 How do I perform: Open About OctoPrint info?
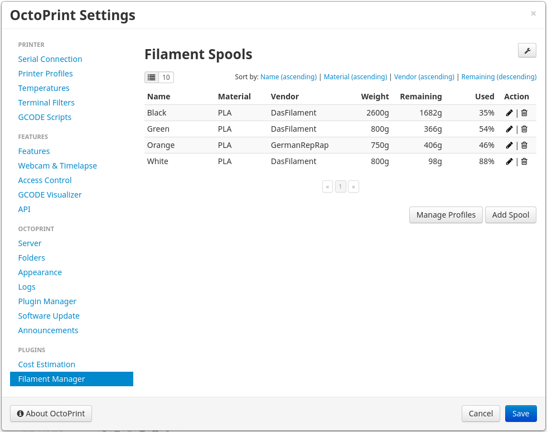51,414
